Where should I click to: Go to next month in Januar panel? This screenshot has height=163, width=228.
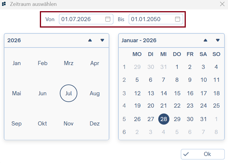(x=218, y=40)
